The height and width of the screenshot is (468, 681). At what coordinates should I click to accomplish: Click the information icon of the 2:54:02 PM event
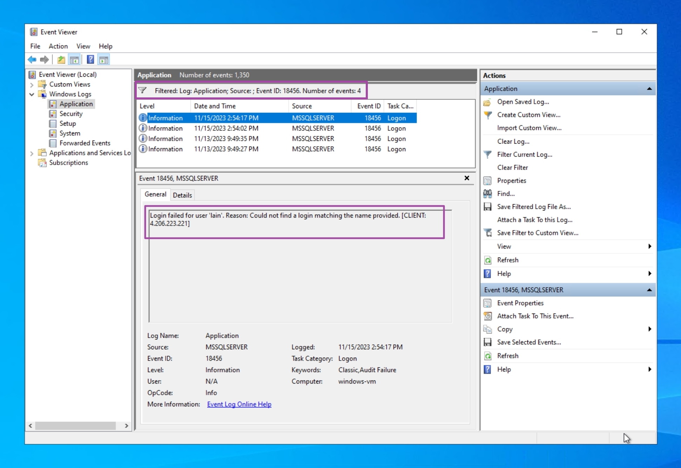pos(143,128)
